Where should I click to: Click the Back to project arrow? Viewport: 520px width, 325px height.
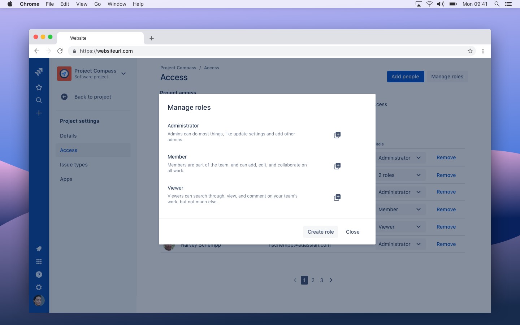click(x=64, y=97)
